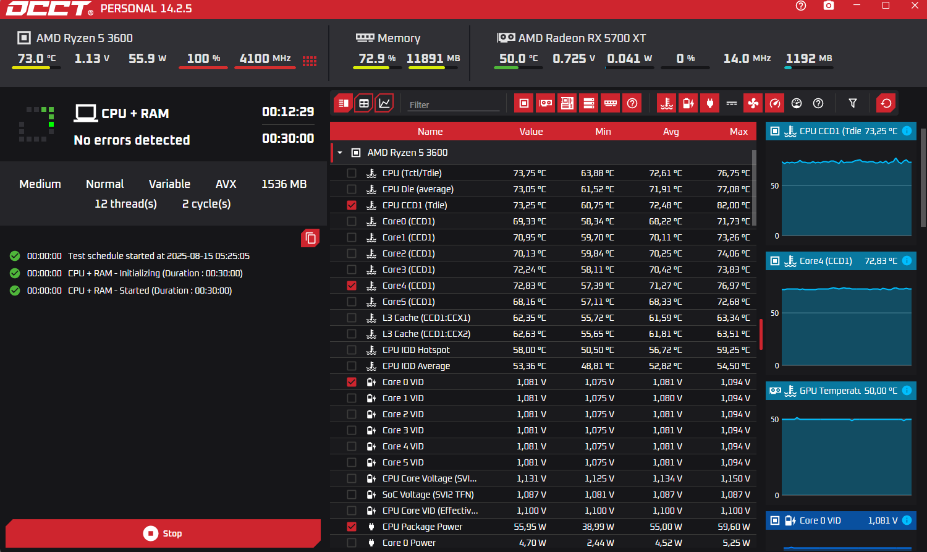The height and width of the screenshot is (552, 927).
Task: Toggle the power plug readings filter icon
Action: point(710,103)
